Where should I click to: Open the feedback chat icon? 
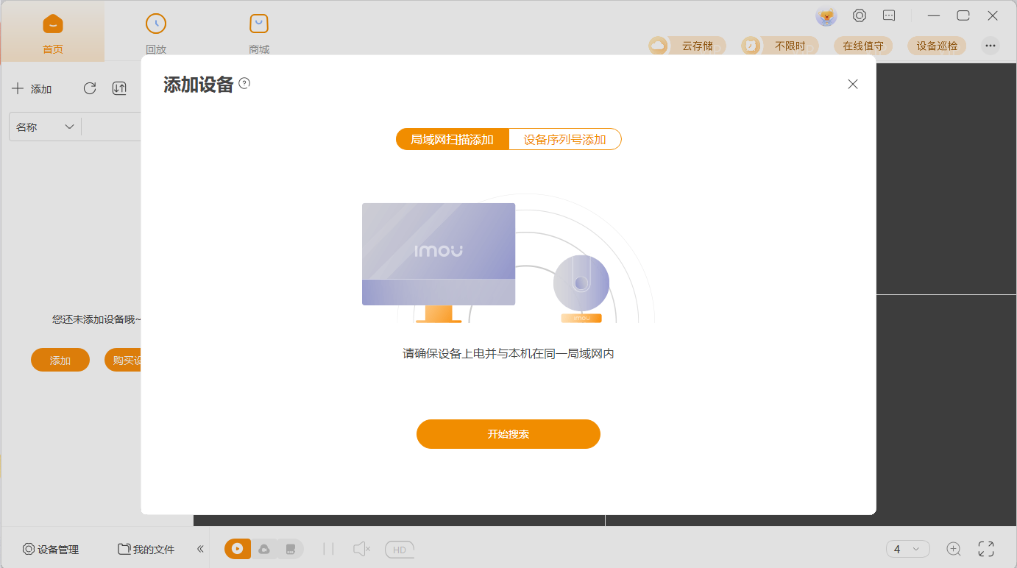(x=888, y=15)
